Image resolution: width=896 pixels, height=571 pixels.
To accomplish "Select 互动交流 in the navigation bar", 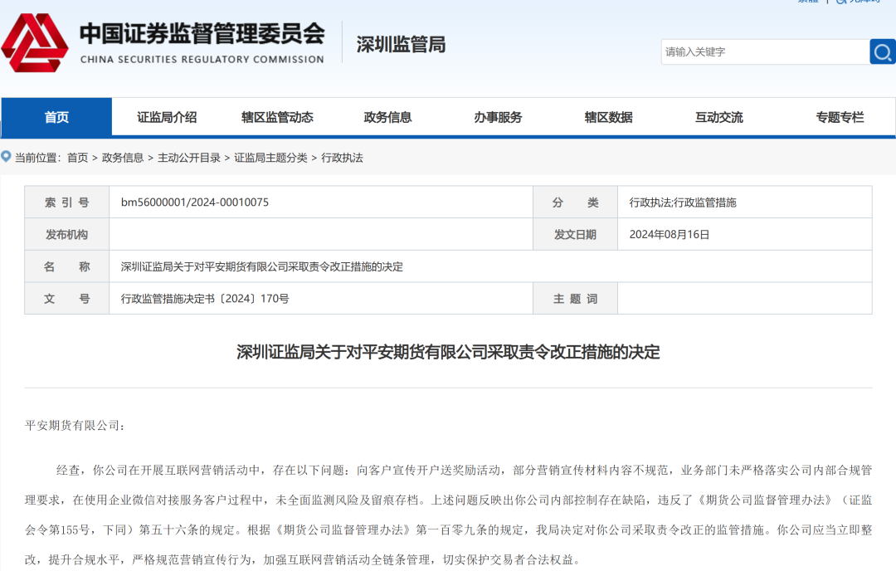I will pos(718,117).
